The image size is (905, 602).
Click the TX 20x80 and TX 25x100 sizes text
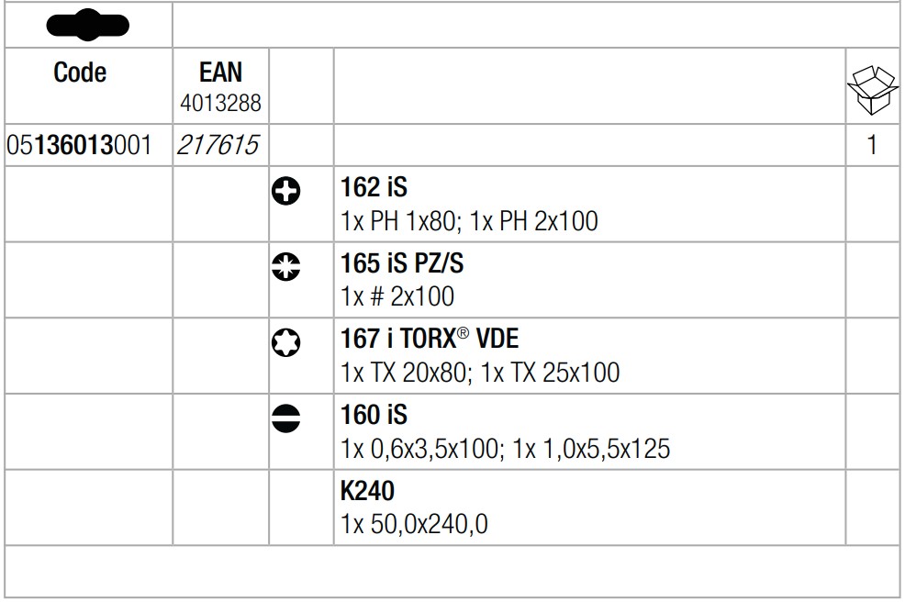tap(480, 373)
